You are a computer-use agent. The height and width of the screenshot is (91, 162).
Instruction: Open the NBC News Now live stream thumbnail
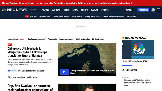[138, 50]
